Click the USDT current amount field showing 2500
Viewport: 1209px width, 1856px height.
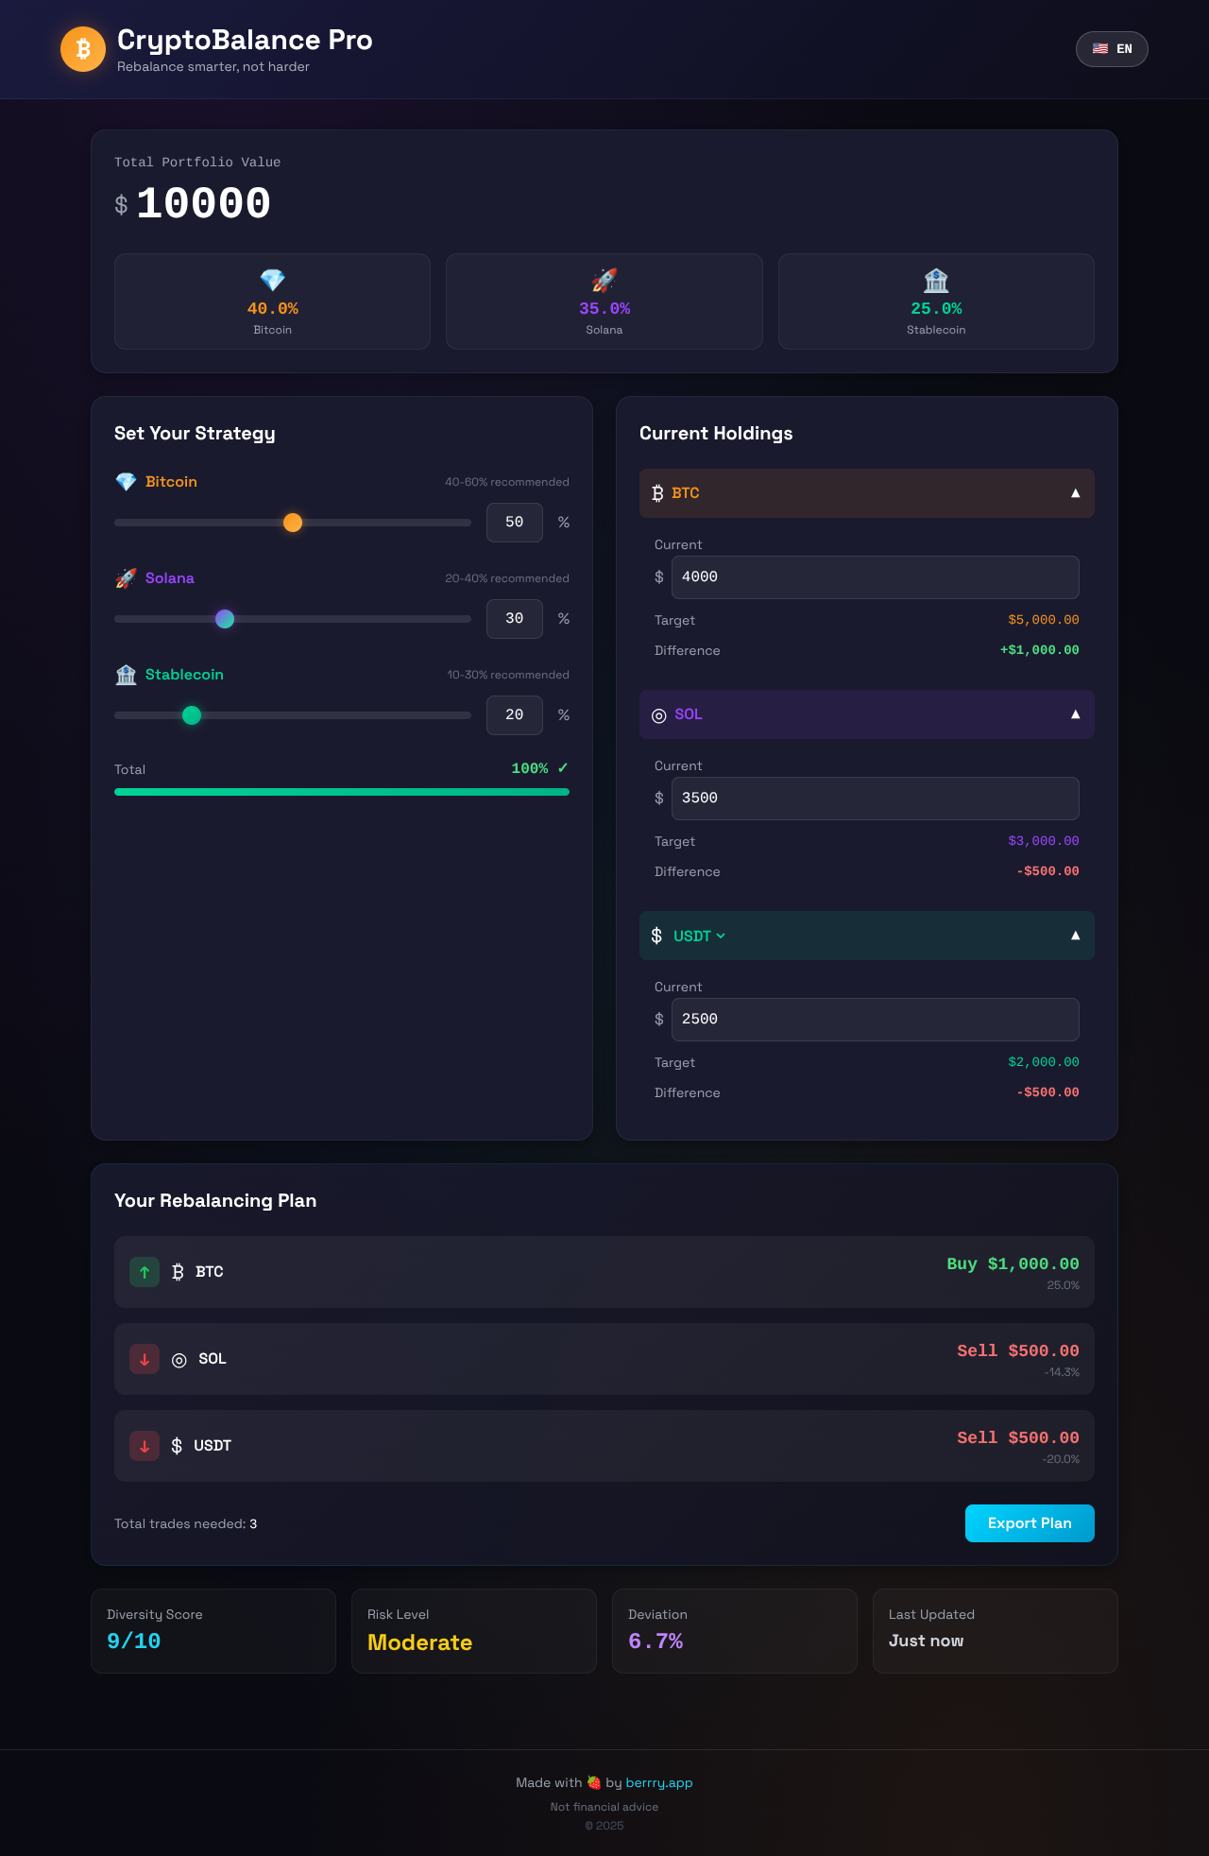tap(876, 1020)
